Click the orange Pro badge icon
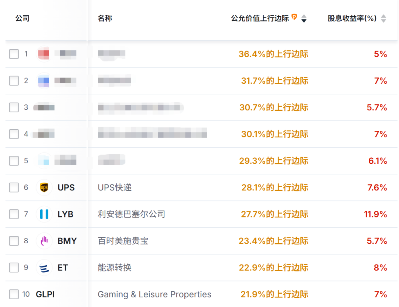The width and height of the screenshot is (399, 307). 294,17
